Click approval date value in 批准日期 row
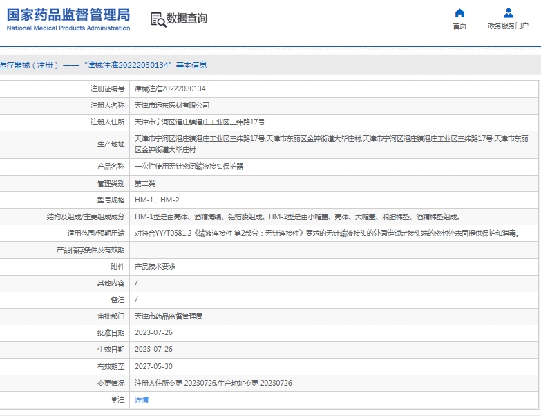 pyautogui.click(x=153, y=333)
